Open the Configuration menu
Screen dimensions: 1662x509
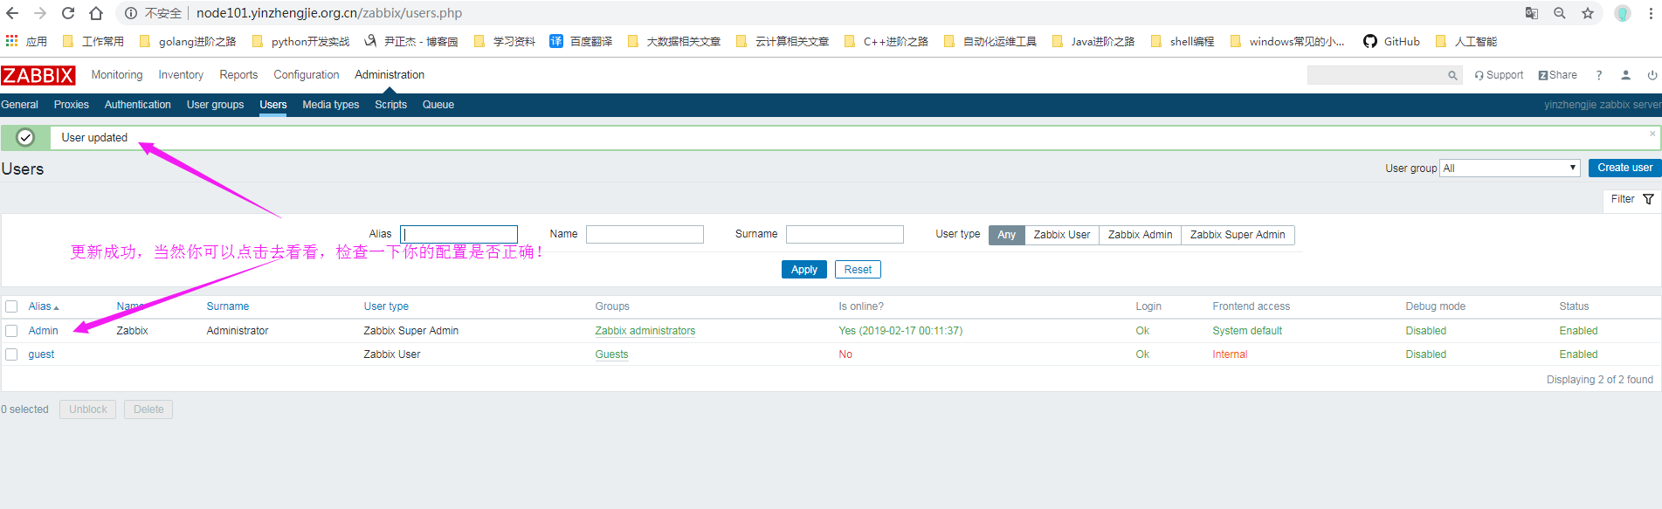click(307, 75)
